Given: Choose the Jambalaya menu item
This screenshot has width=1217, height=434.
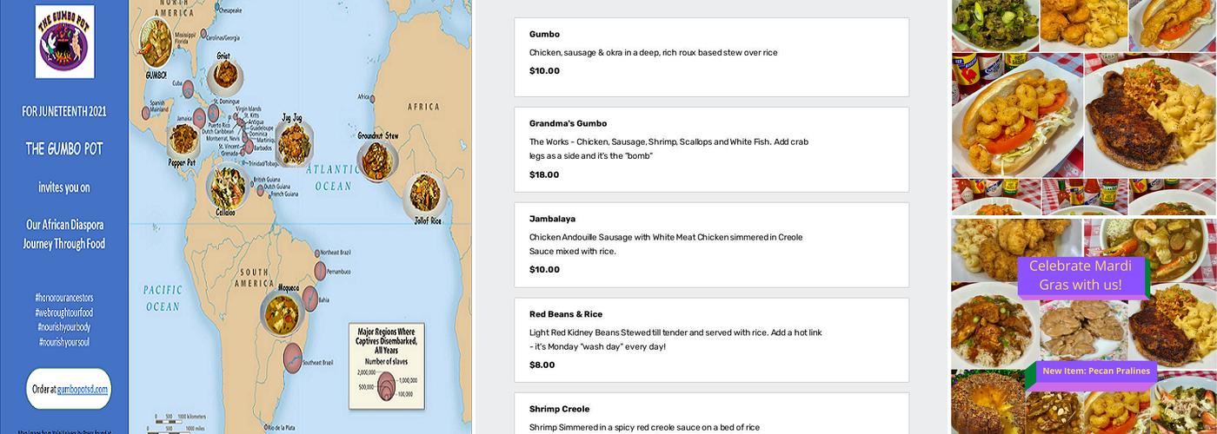Looking at the screenshot, I should (x=711, y=245).
